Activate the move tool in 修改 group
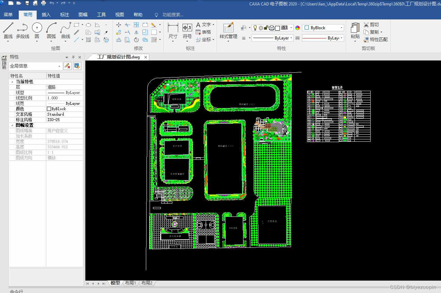 [x=119, y=25]
